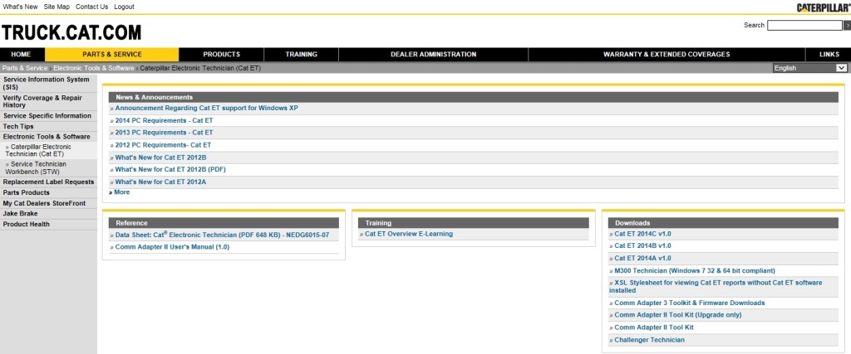Open the PRODUCTS navigation tab
The image size is (851, 354).
(221, 55)
